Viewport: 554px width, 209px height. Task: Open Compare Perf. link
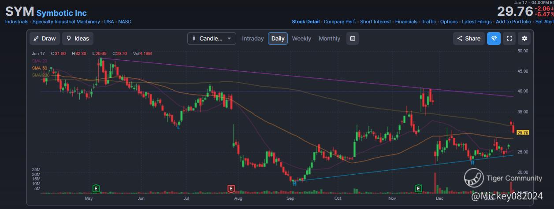[340, 22]
